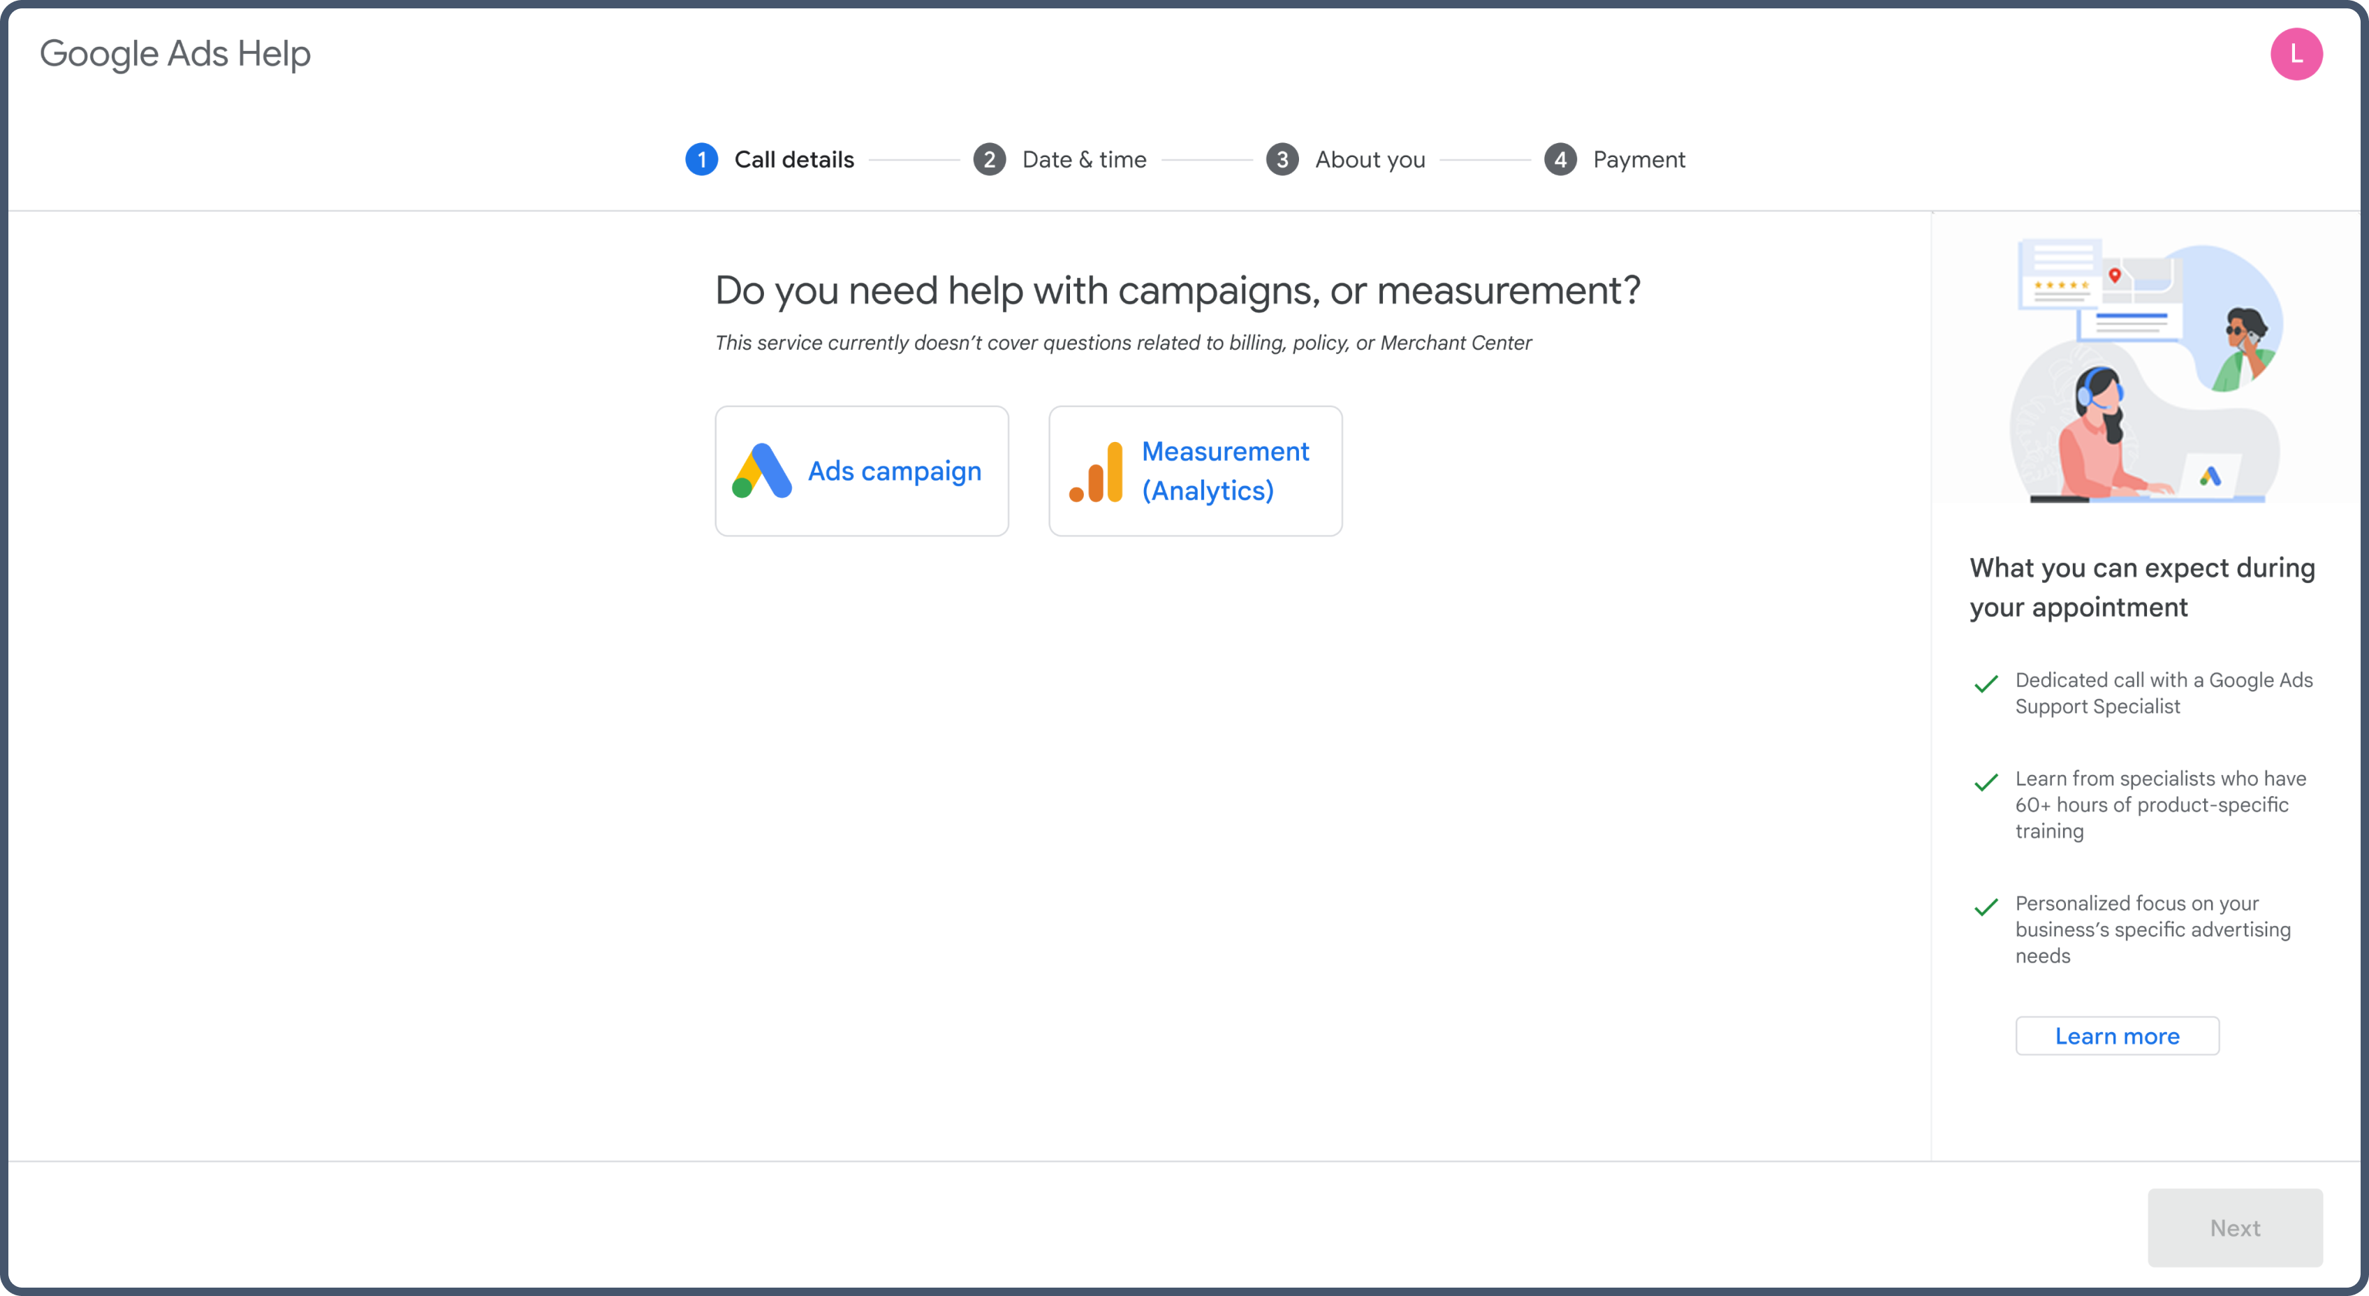The width and height of the screenshot is (2369, 1296).
Task: Click step 4 number circle
Action: coord(1560,160)
